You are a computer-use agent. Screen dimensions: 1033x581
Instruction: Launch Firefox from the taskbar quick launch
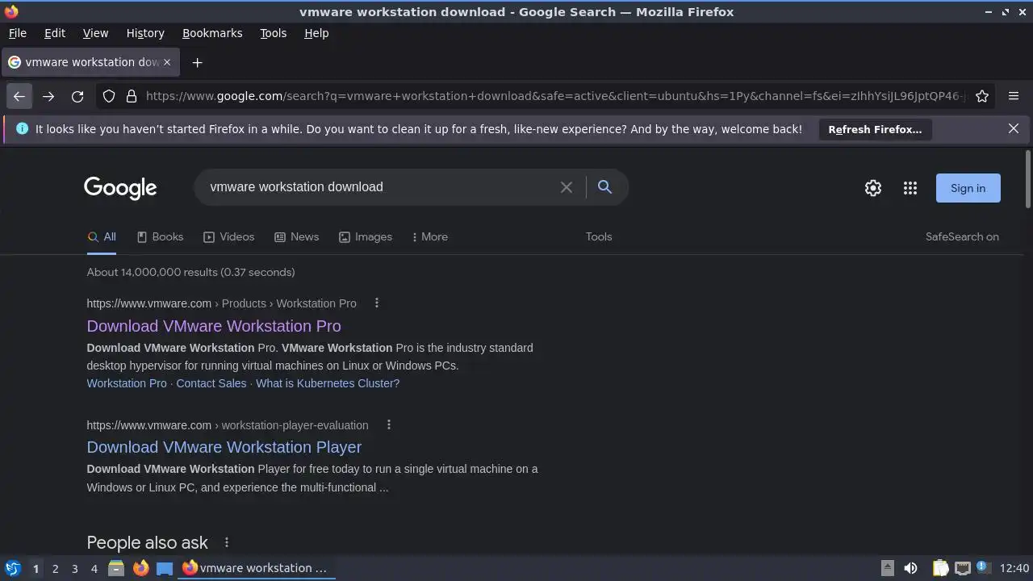[x=140, y=568]
